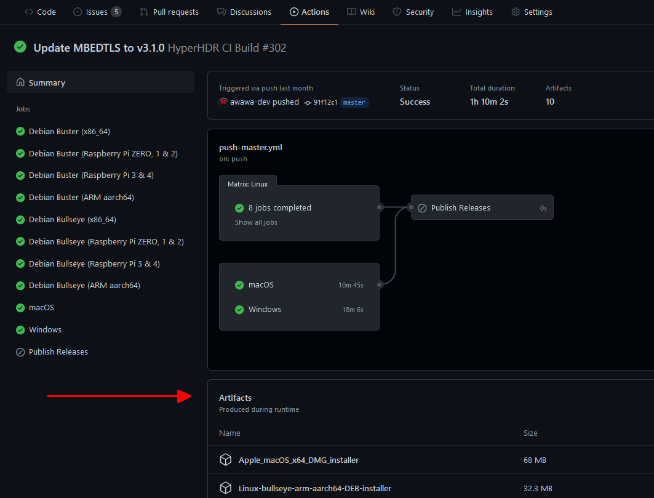Screen dimensions: 654x498
Task: Open commit 91f12c1
Action: point(325,102)
